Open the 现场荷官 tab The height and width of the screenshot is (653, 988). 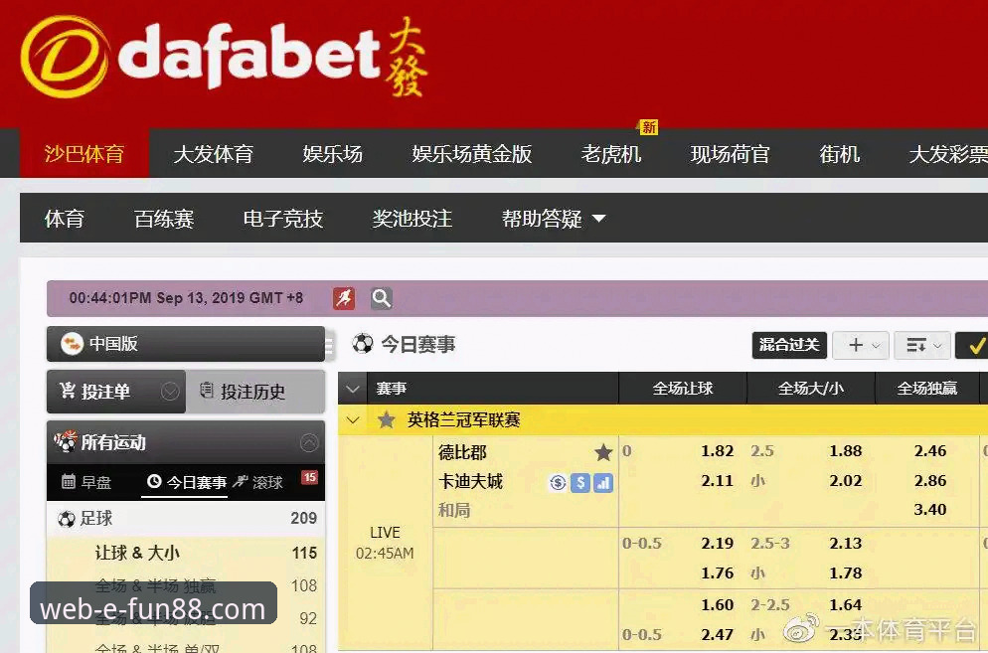tap(730, 154)
